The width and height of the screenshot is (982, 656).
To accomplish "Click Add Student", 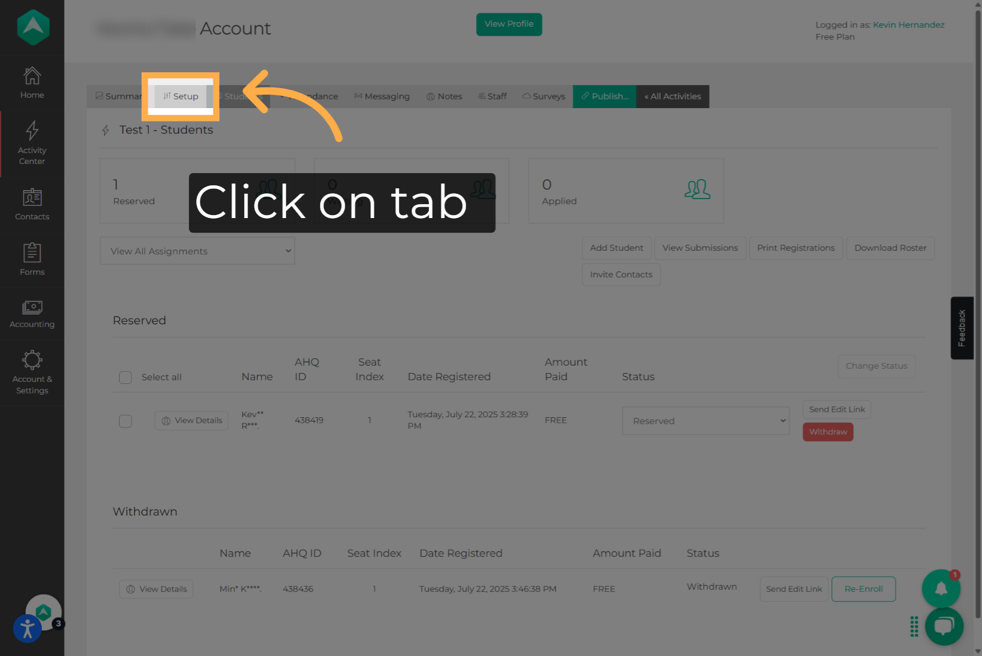I will [x=616, y=248].
